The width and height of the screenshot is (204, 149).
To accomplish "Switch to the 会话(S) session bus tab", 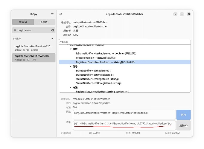I will click(23, 22).
